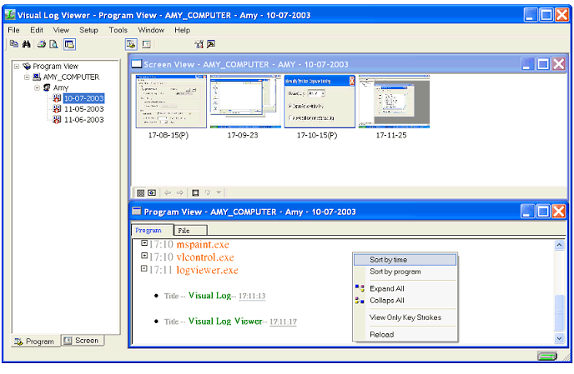Click the Program View vertical scrollbar thumb
This screenshot has width=574, height=374.
[x=559, y=312]
